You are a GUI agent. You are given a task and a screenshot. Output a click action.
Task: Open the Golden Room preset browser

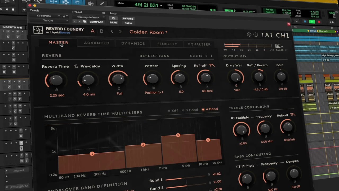148,32
